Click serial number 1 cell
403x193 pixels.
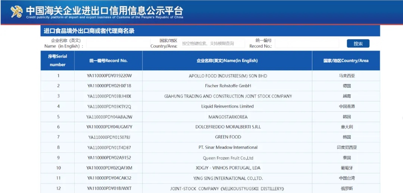[57, 76]
